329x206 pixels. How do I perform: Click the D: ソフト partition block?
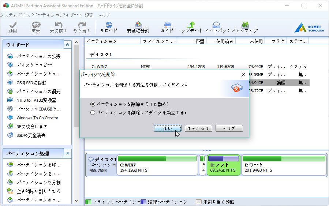(x=224, y=165)
